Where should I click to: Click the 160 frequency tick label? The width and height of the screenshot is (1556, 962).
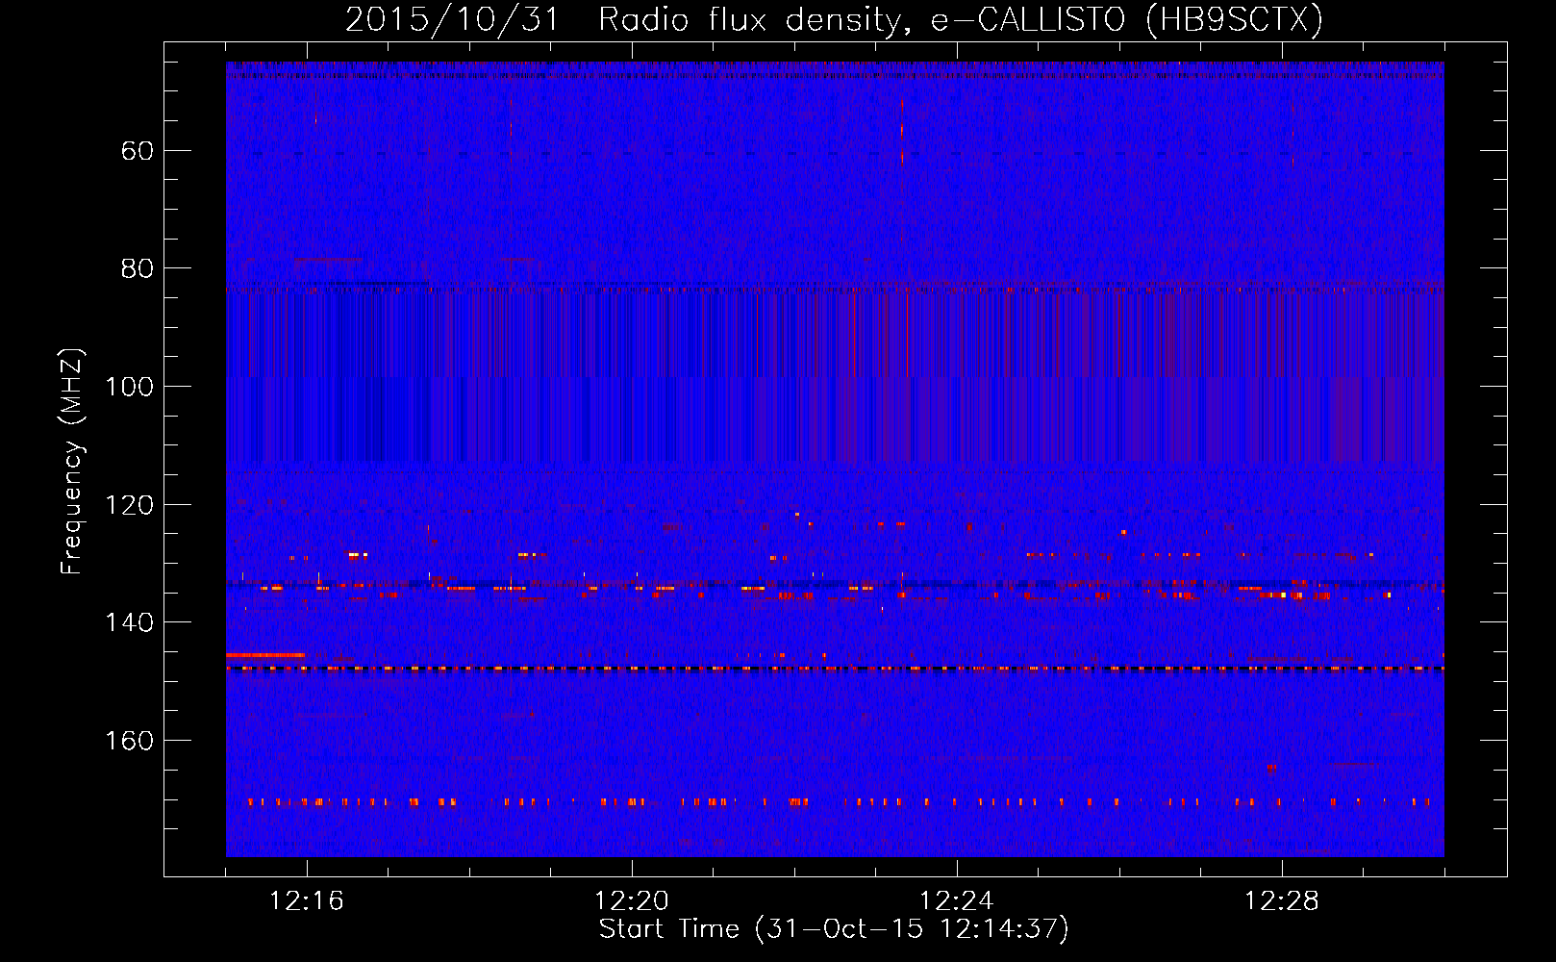click(x=128, y=741)
